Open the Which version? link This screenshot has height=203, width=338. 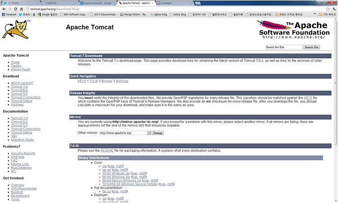[x=22, y=83]
